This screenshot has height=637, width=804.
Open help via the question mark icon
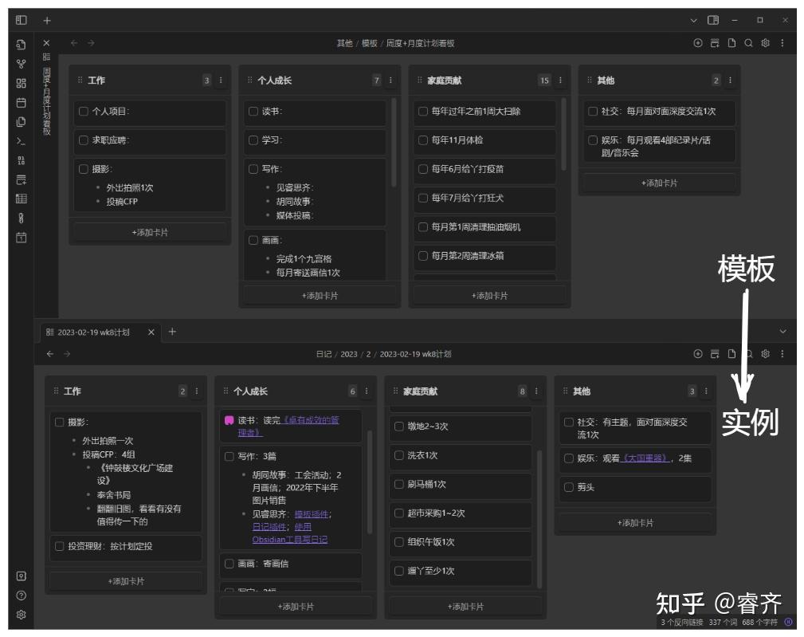22,595
